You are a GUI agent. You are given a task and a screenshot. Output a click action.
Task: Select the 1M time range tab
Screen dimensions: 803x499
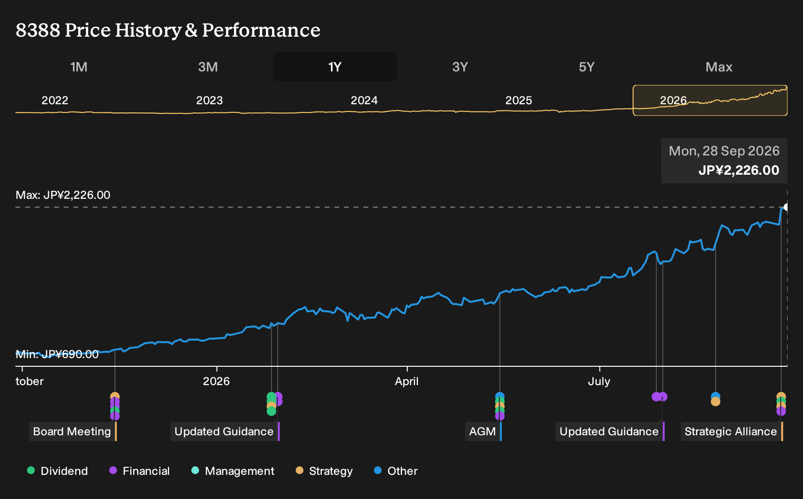pos(79,67)
